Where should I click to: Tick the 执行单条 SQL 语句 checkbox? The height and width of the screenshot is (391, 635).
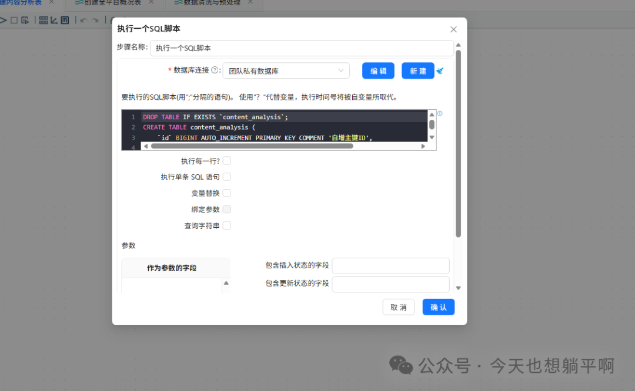coord(227,177)
